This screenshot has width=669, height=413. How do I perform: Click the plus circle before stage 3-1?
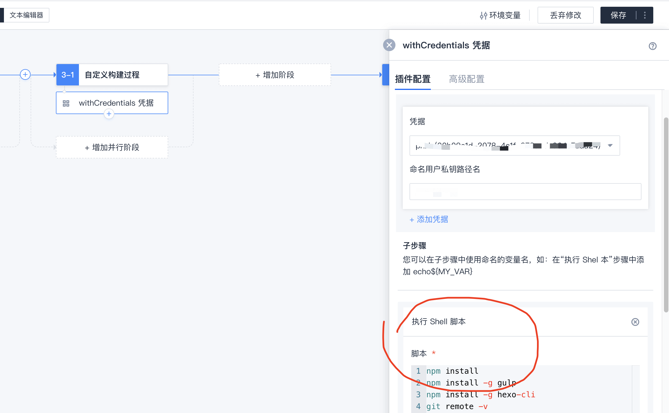[25, 74]
